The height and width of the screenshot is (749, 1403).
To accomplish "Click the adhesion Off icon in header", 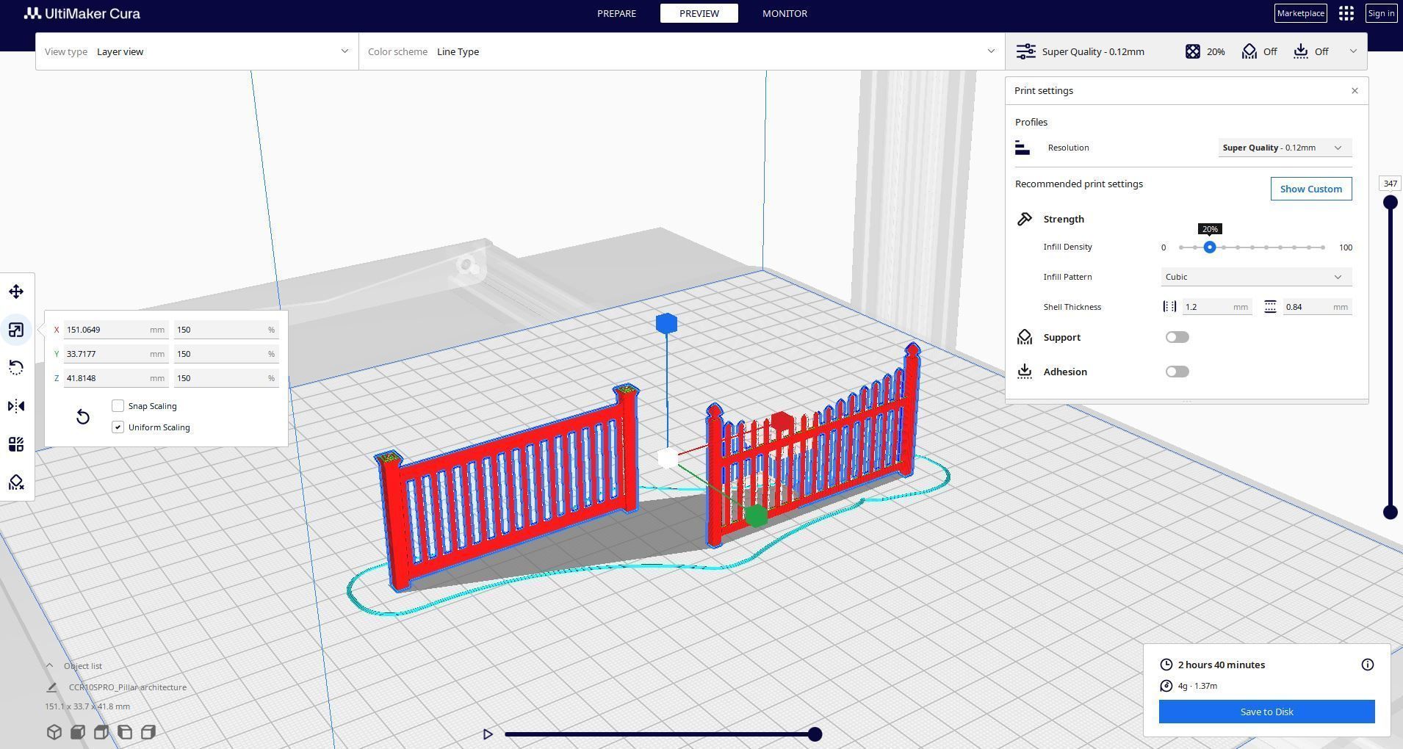I will click(1301, 51).
